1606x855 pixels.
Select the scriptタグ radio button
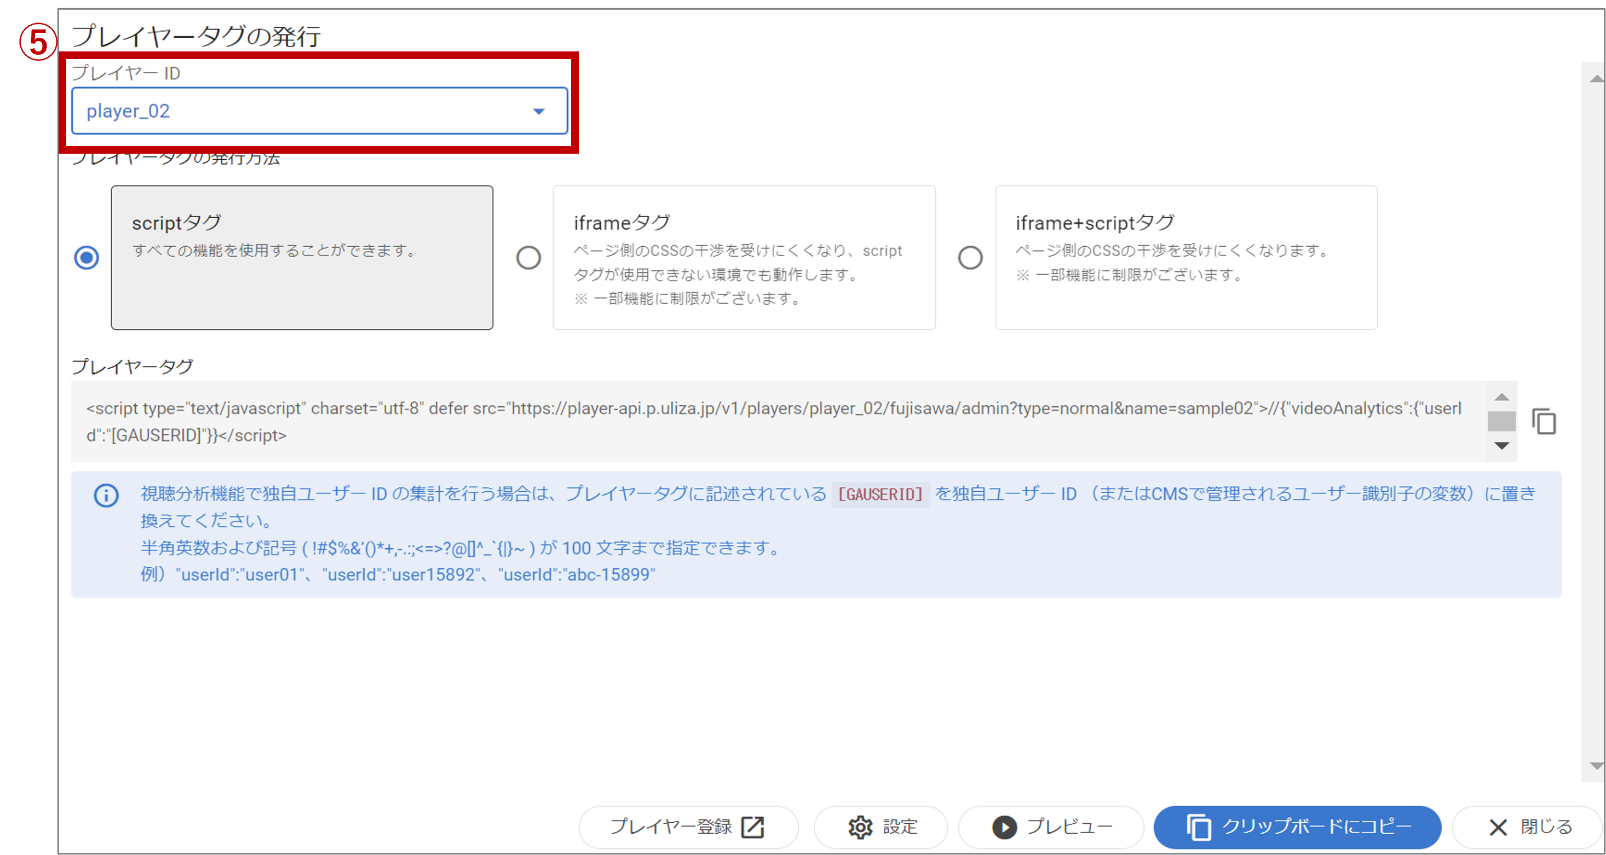87,257
